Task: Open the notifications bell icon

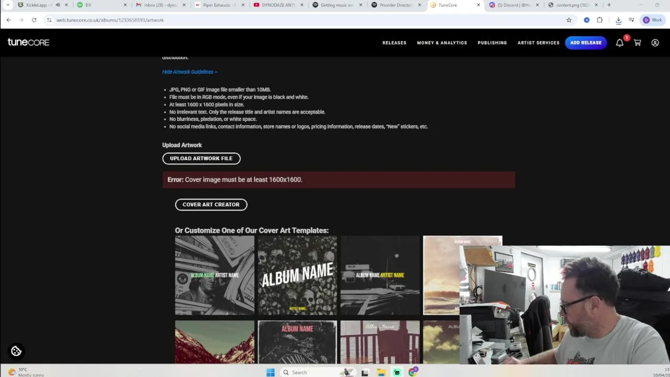Action: point(620,43)
